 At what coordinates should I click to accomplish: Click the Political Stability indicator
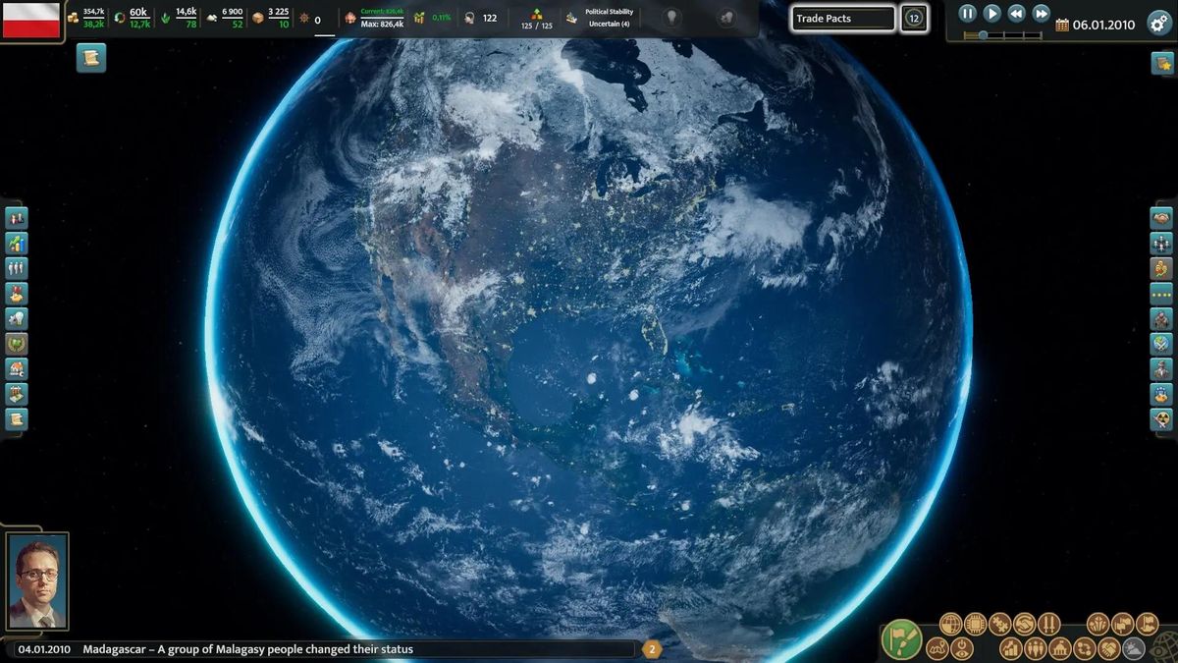tap(609, 18)
